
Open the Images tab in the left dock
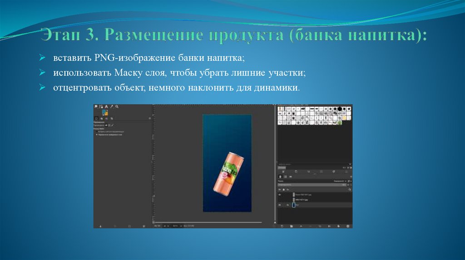(x=112, y=118)
